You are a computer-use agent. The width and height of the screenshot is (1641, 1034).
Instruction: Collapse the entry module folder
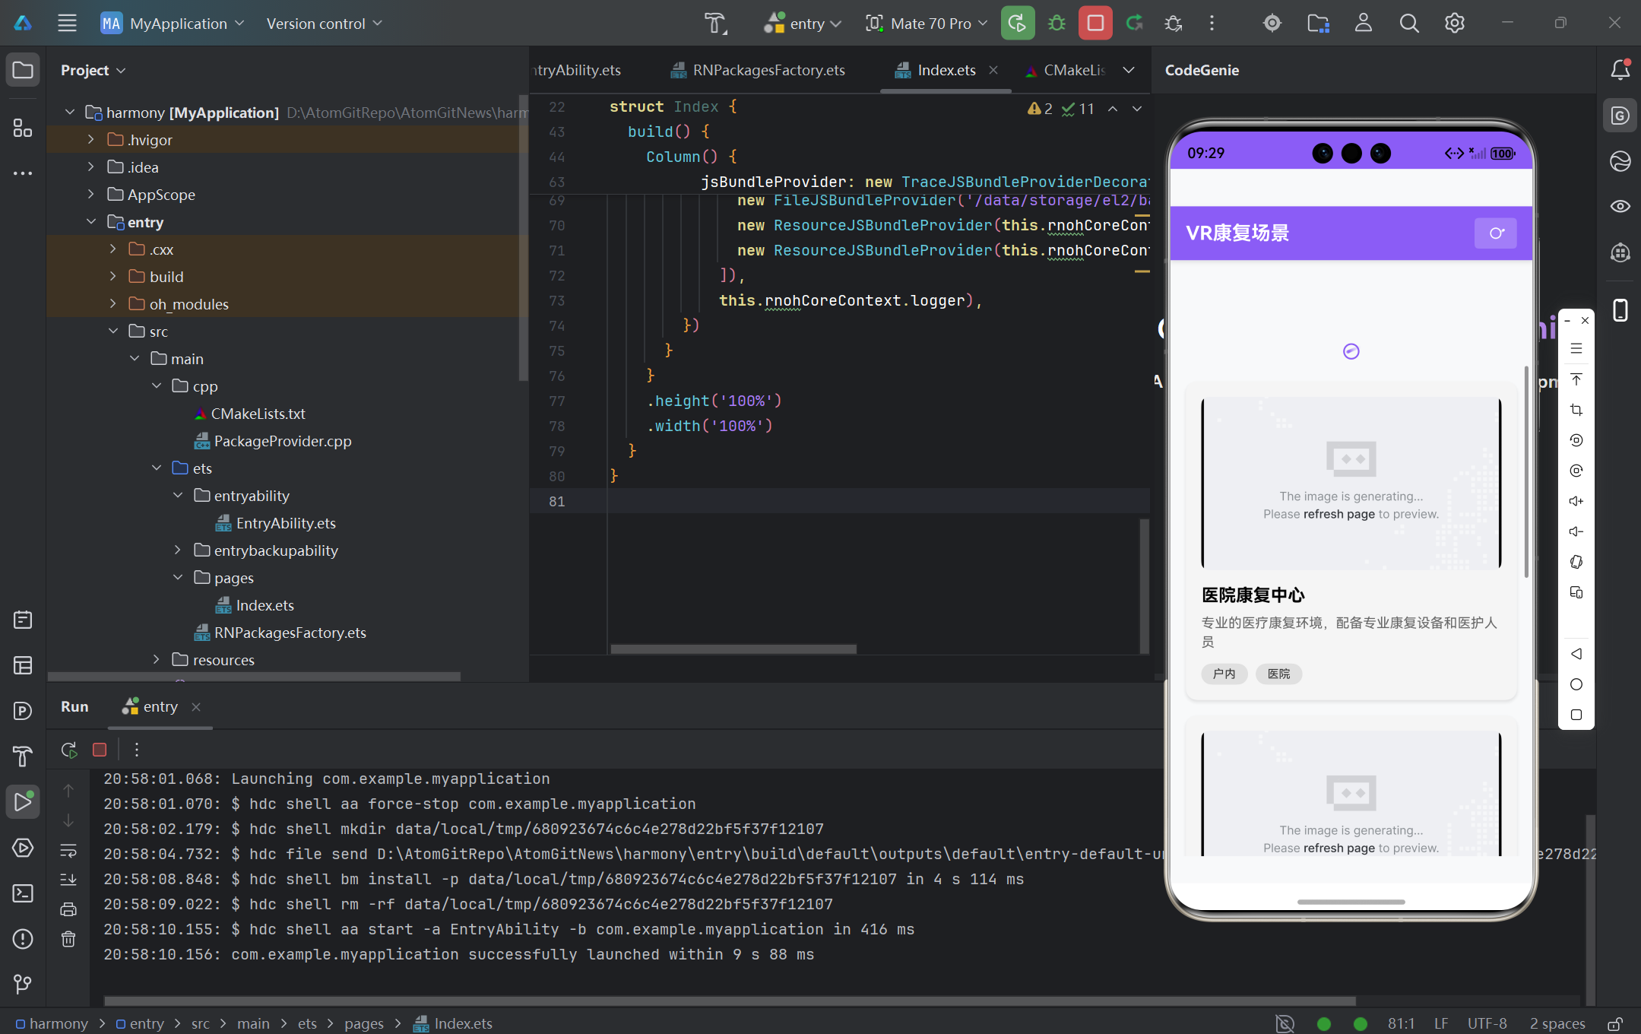(91, 222)
